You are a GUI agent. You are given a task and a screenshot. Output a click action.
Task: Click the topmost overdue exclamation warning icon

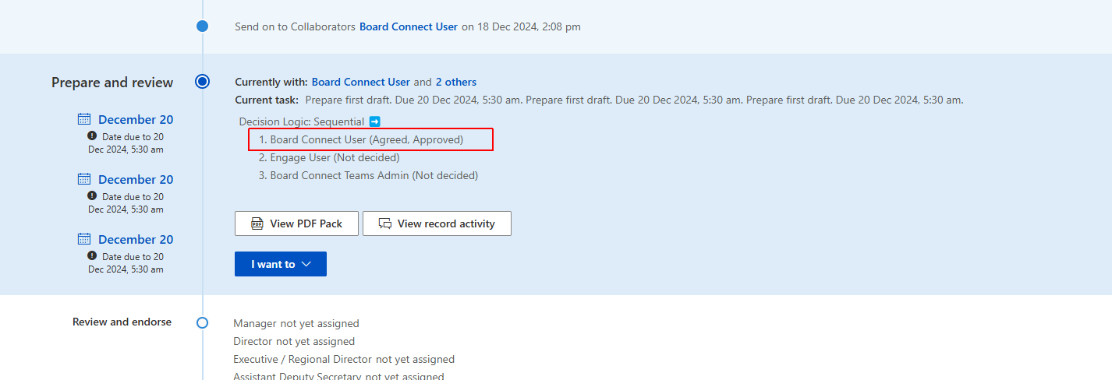[92, 136]
